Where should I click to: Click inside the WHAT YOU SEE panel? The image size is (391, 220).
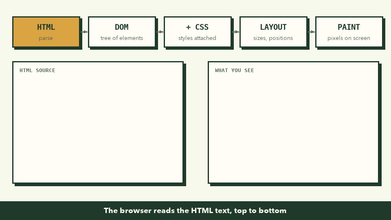tap(294, 123)
